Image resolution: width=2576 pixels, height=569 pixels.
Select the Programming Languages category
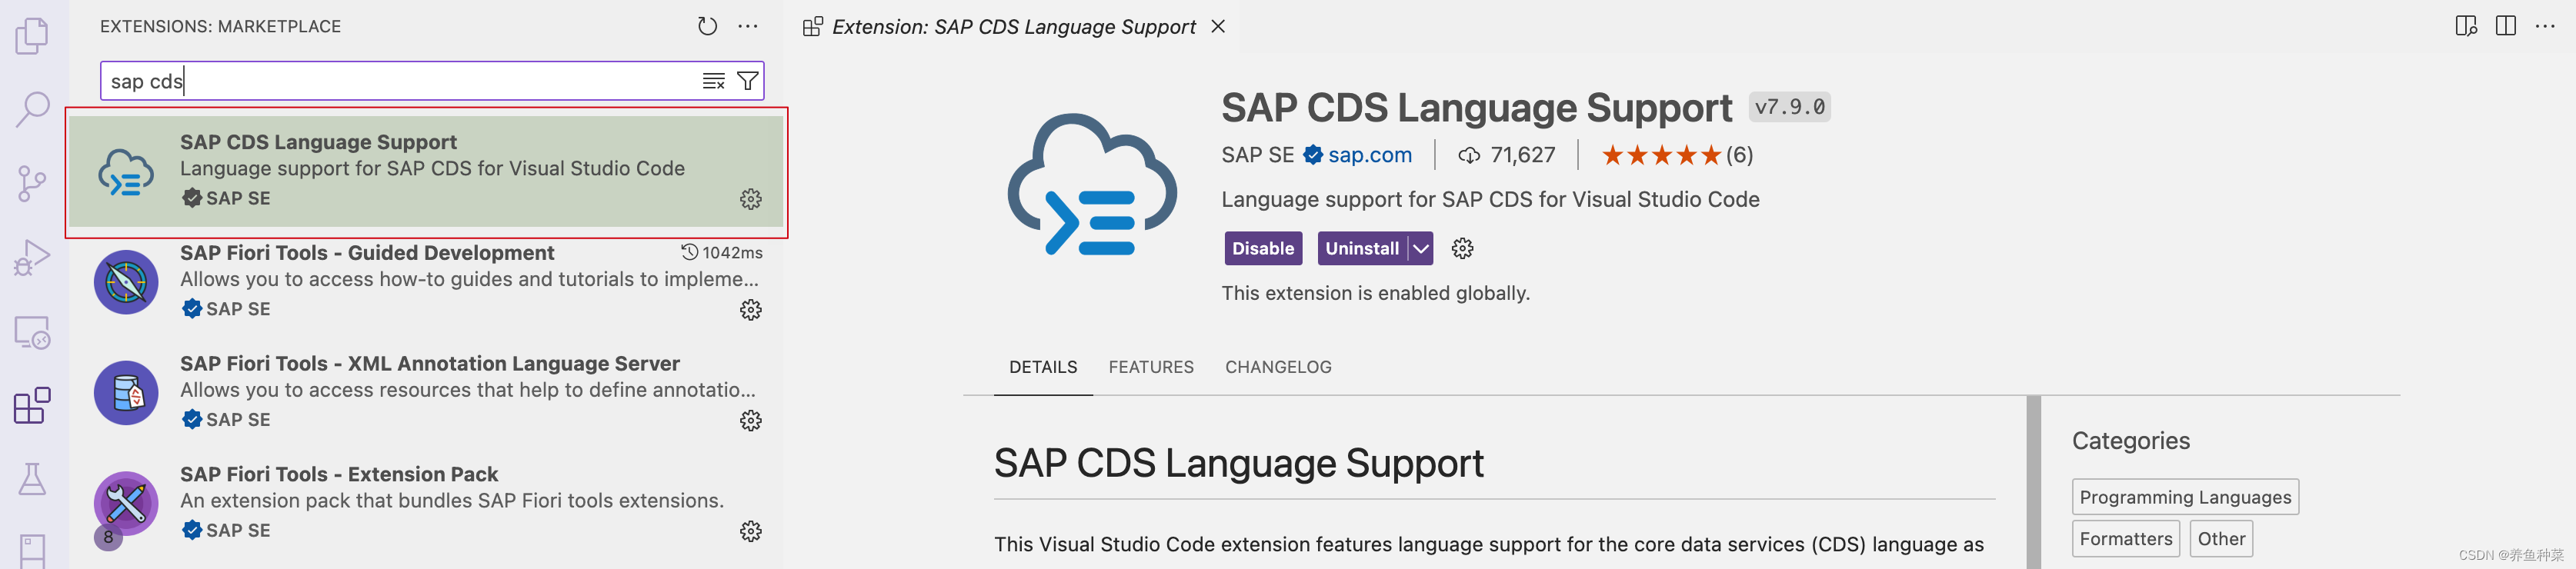(2185, 497)
